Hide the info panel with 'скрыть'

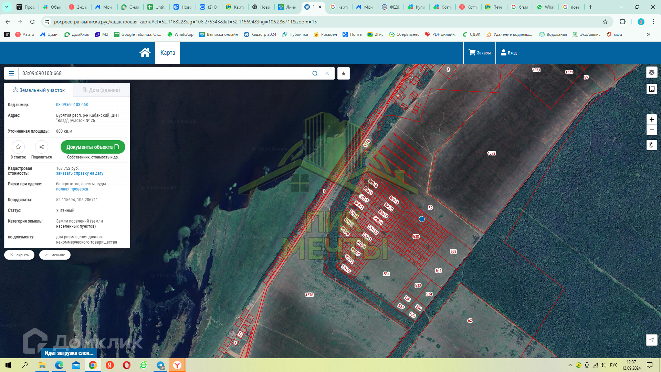tap(19, 255)
